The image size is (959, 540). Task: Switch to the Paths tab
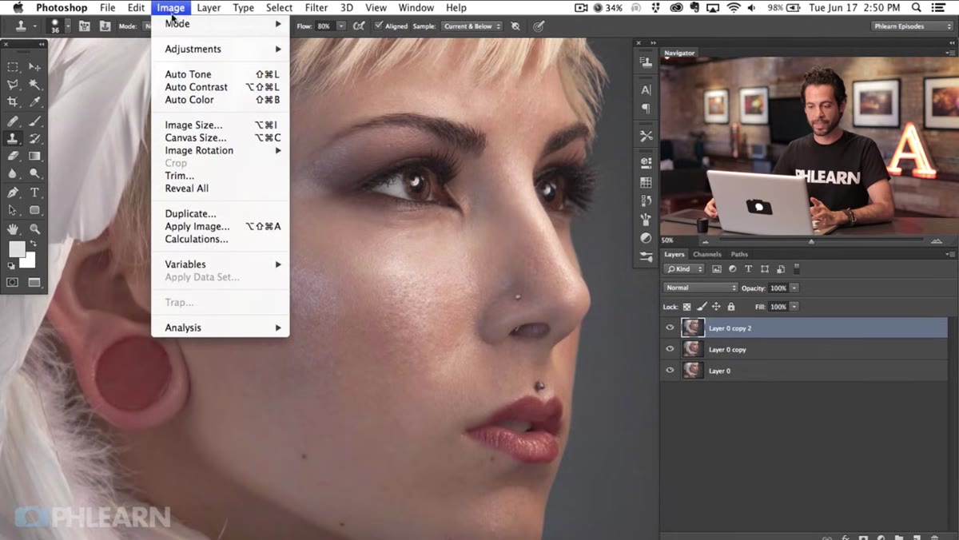740,254
